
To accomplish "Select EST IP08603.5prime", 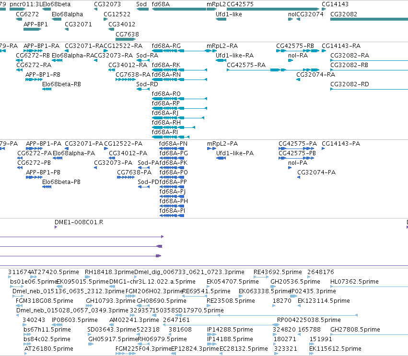I will [x=75, y=320].
